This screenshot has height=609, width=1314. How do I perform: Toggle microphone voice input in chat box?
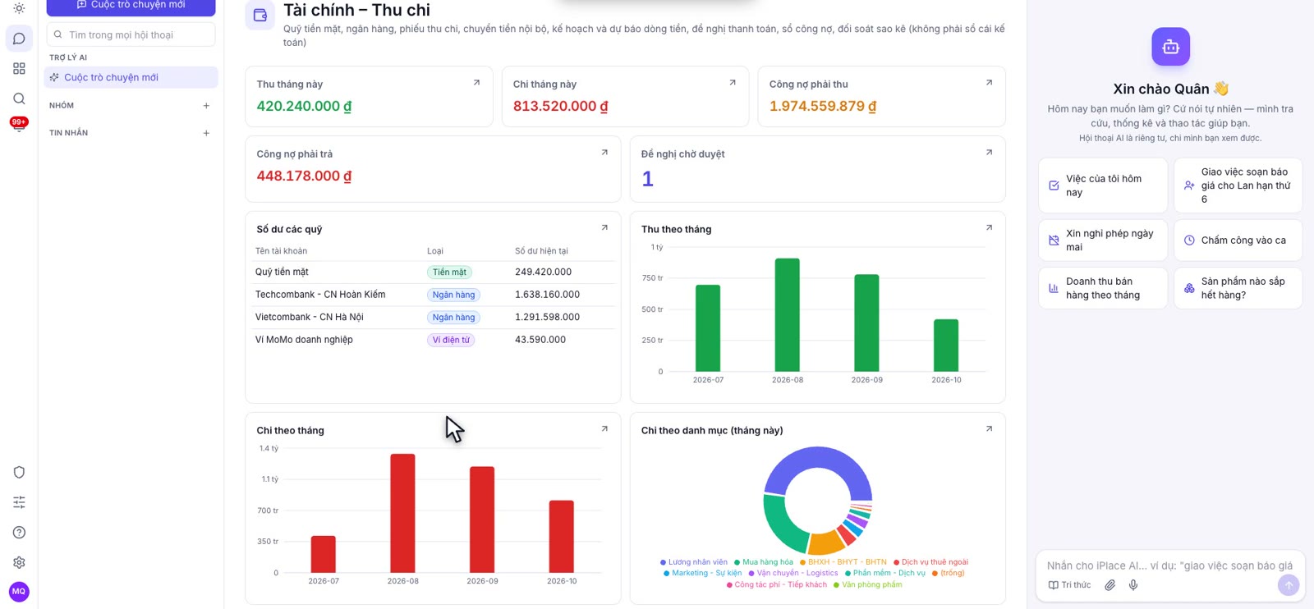1133,585
